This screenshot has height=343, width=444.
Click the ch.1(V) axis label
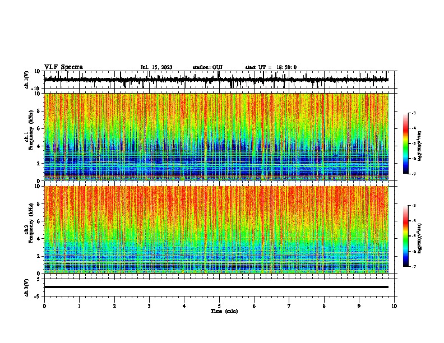[27, 80]
